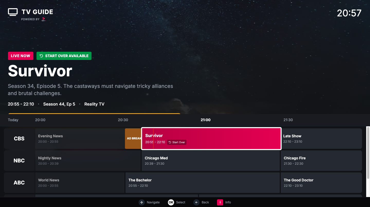Click the '20:55 - 22:10' hero time range
Screen dimensions: 370x207
click(21, 104)
